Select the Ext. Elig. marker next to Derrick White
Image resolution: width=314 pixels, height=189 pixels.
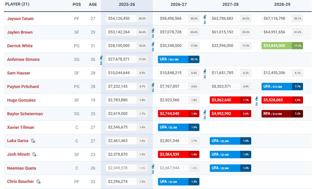153,46
